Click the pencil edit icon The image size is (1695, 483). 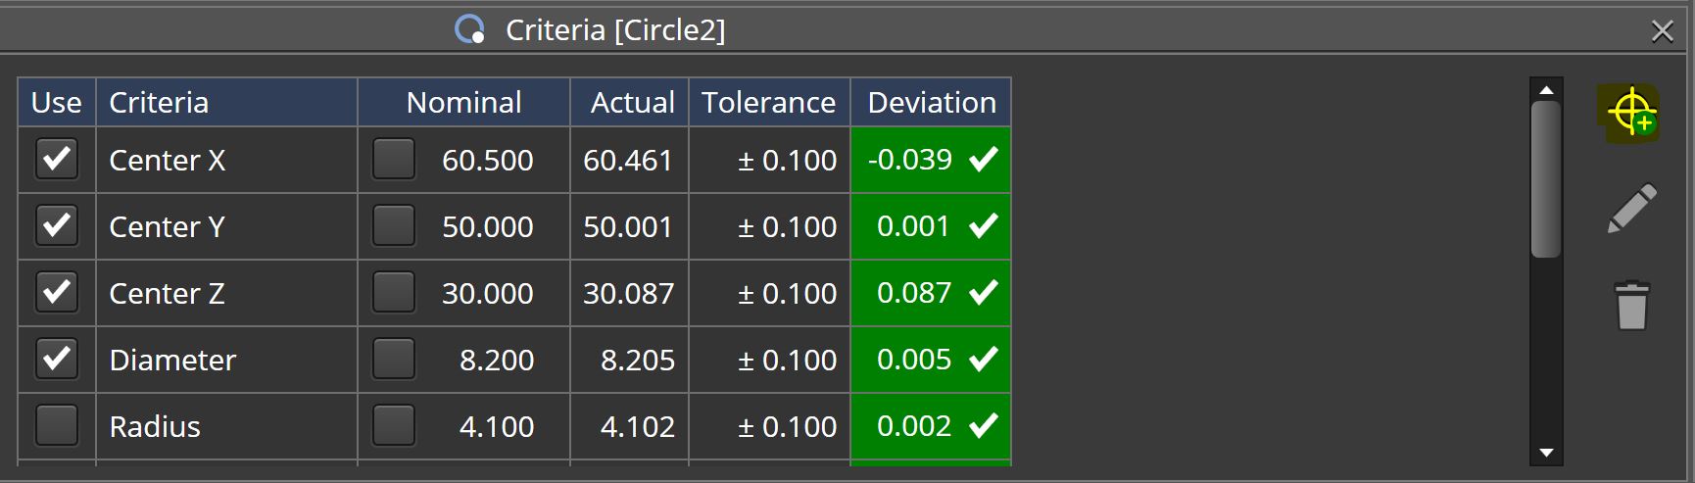click(1631, 209)
